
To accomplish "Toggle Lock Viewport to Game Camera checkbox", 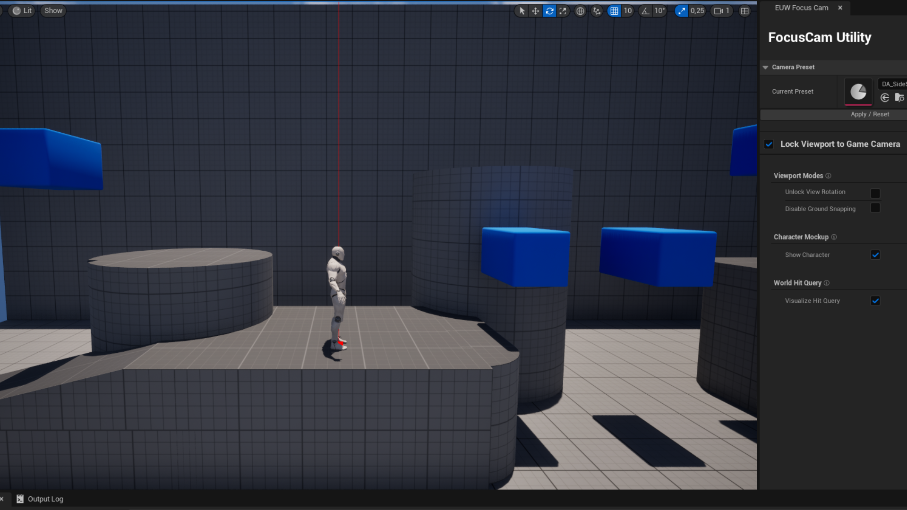I will point(769,144).
